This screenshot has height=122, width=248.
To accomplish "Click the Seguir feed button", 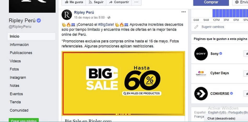I will click(96, 2).
